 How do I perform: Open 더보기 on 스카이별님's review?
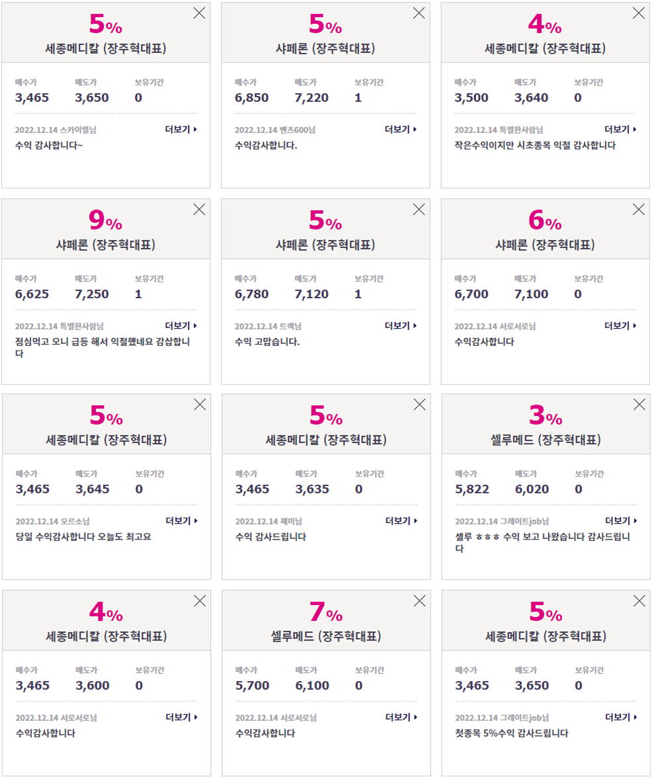pyautogui.click(x=181, y=130)
